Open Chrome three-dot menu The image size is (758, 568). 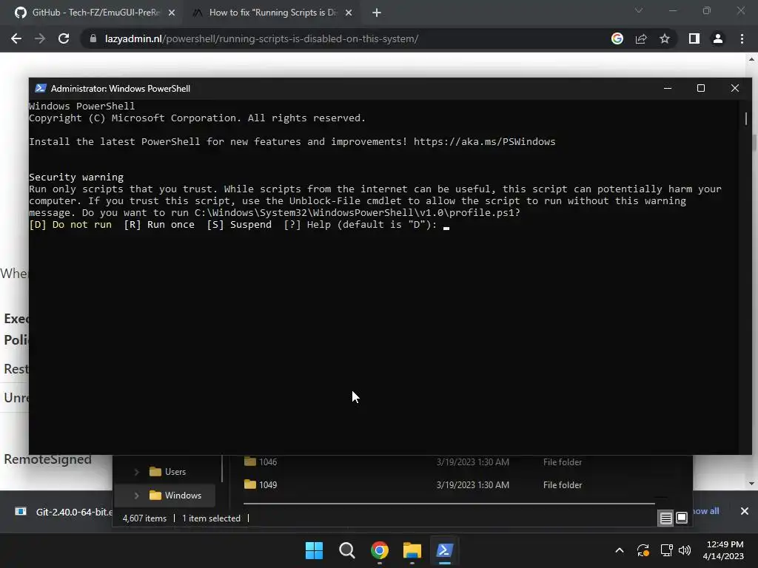tap(742, 38)
